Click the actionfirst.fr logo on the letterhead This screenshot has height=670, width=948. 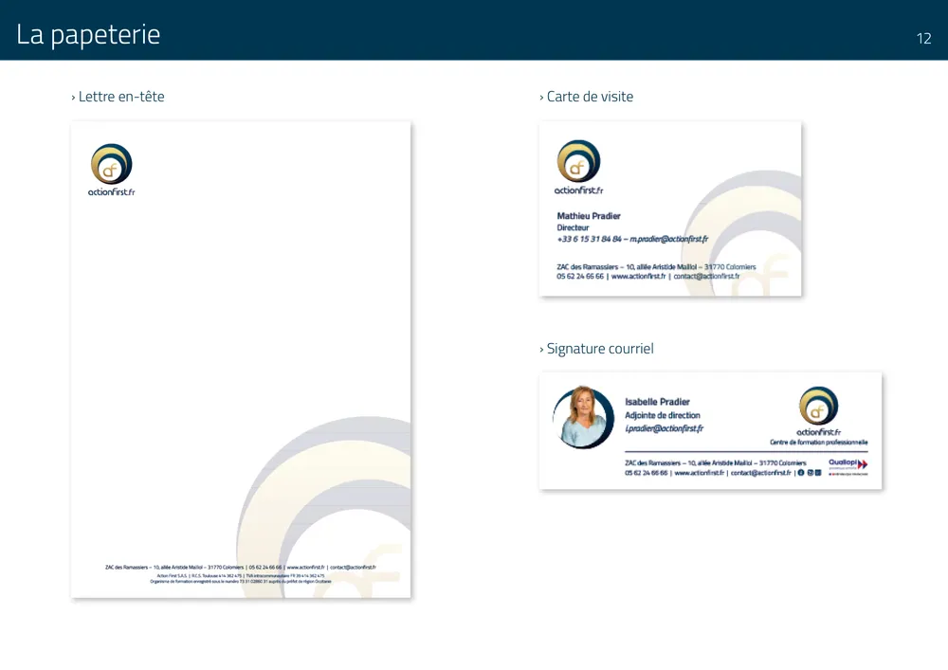point(111,170)
